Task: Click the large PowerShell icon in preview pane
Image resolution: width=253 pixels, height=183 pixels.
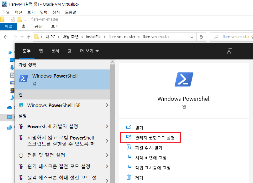Action: pyautogui.click(x=184, y=79)
